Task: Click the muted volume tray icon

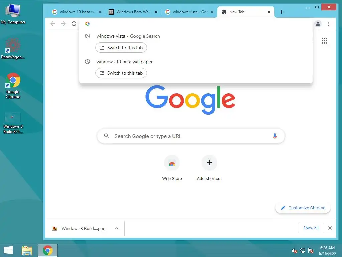Action: 295,251
